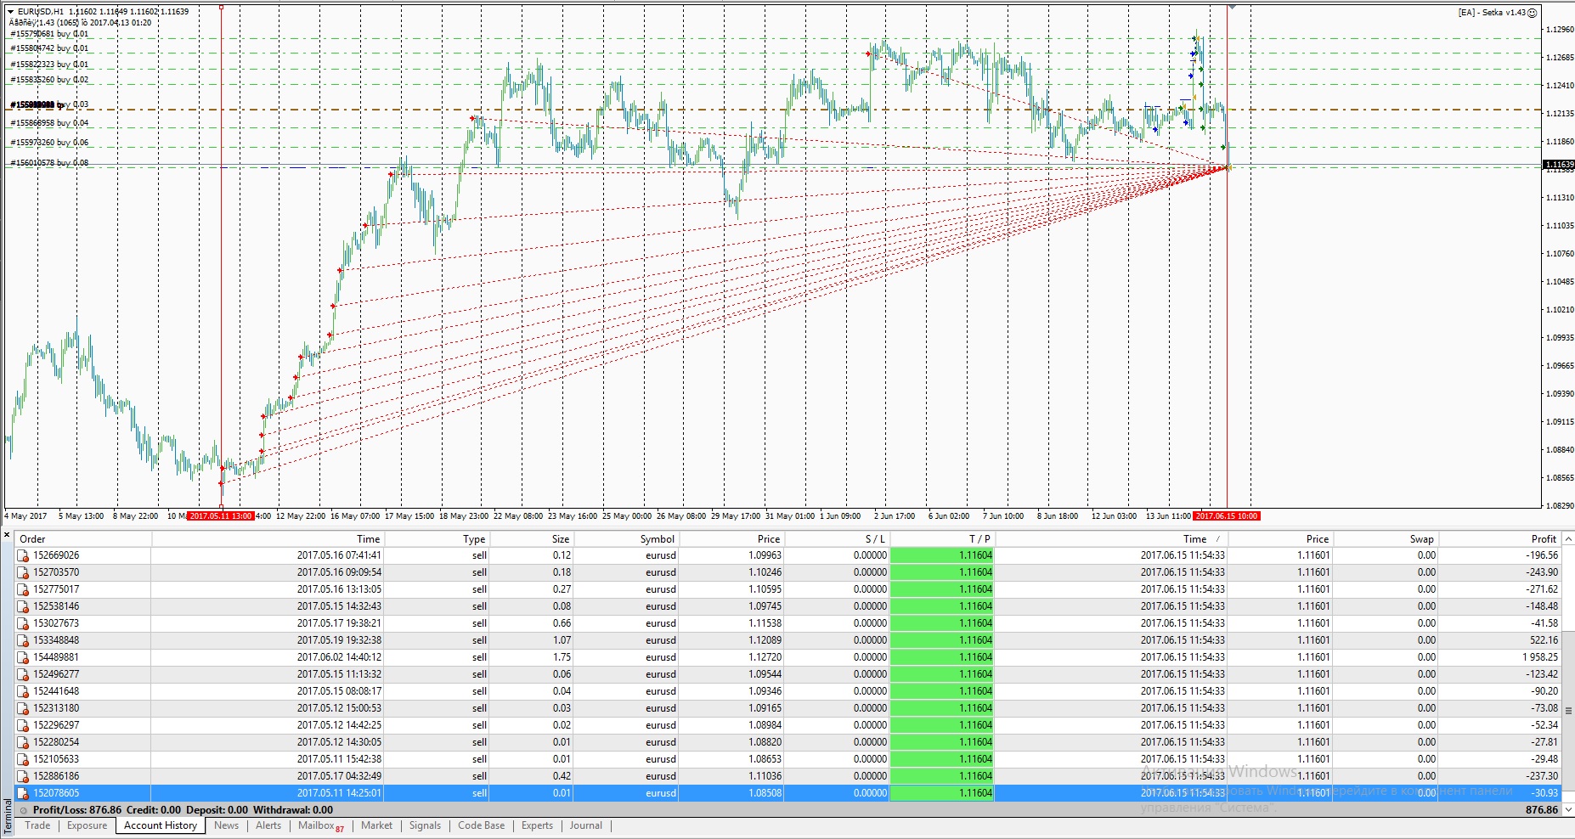Click the chart shift triangle marker at top

coord(1233,7)
